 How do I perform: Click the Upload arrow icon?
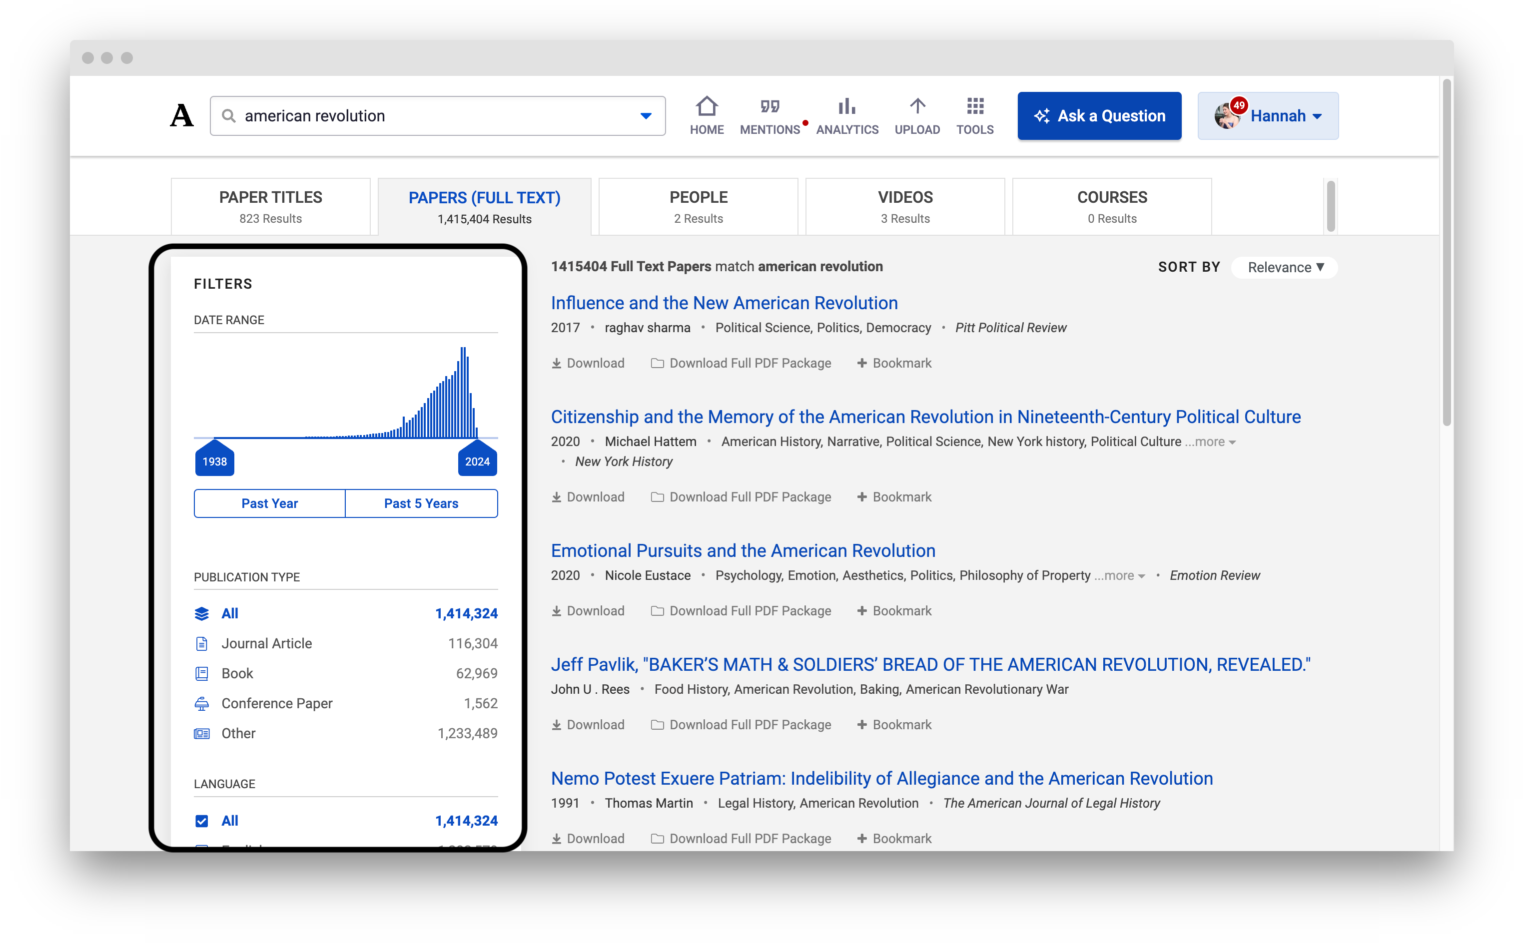click(917, 107)
